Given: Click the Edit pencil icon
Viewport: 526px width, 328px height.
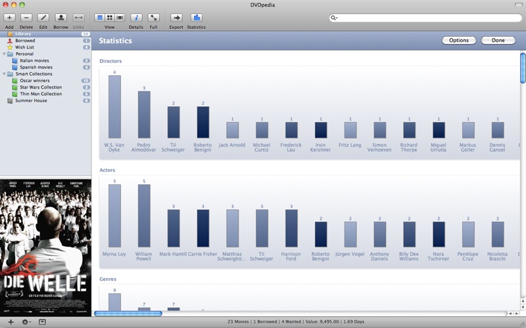Looking at the screenshot, I should [43, 18].
